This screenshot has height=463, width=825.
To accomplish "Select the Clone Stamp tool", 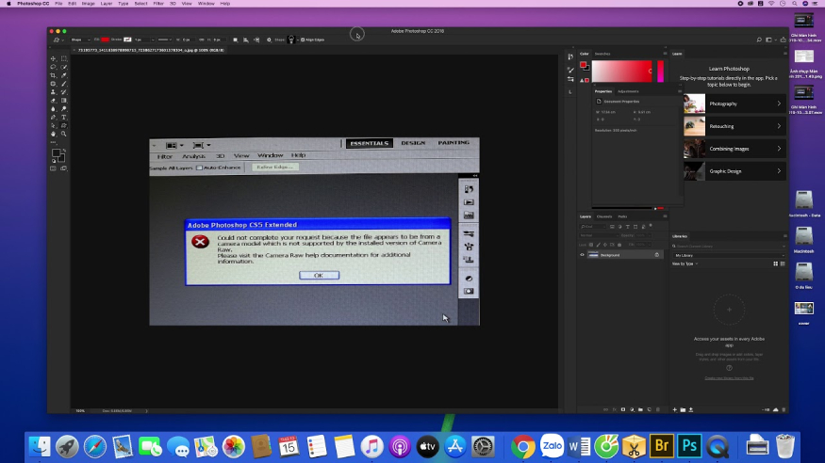I will (53, 92).
